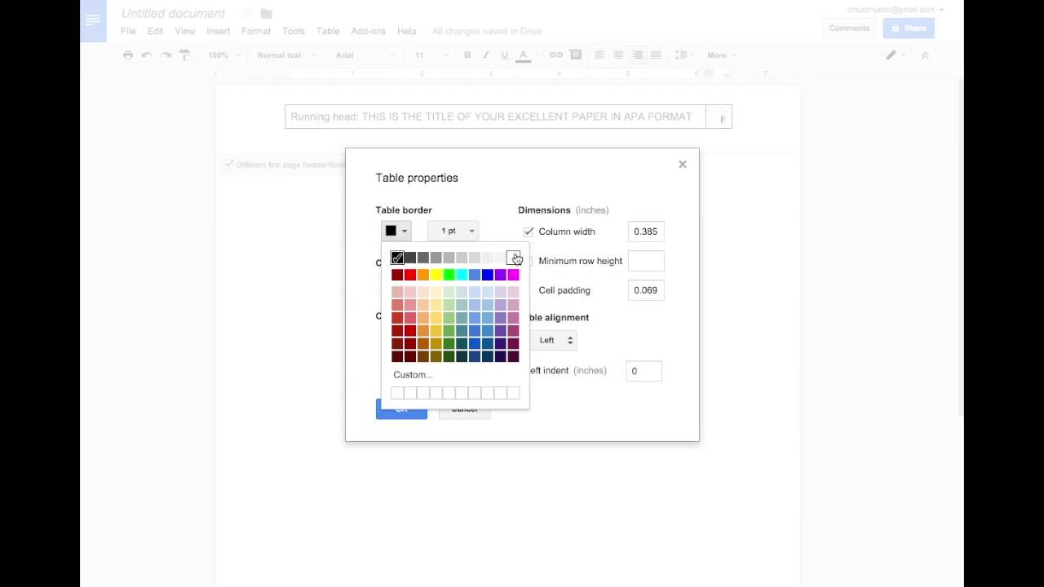The width and height of the screenshot is (1044, 587).
Task: Pick the white color swatch
Action: [513, 258]
